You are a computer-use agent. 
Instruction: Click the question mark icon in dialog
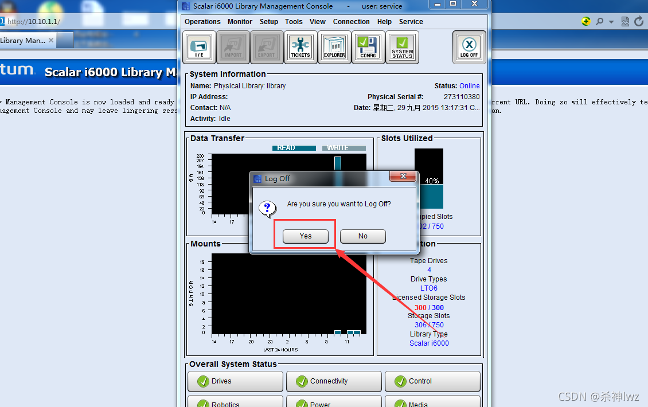[x=267, y=209]
